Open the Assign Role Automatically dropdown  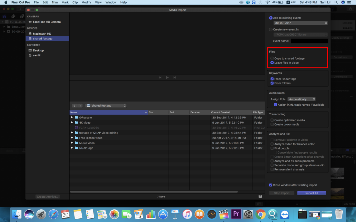(301, 99)
